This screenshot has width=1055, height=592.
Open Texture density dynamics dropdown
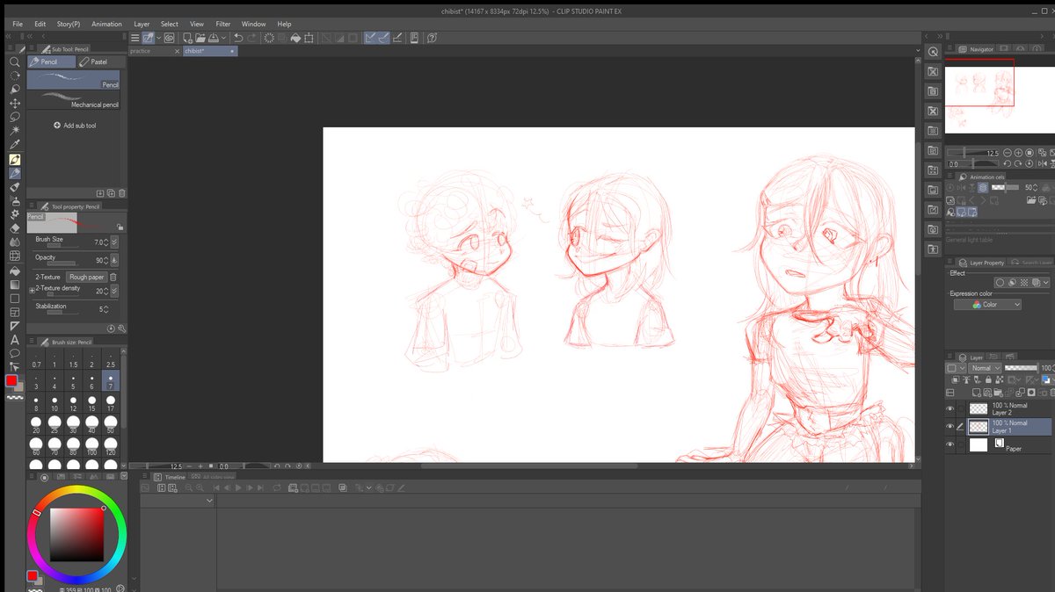114,291
